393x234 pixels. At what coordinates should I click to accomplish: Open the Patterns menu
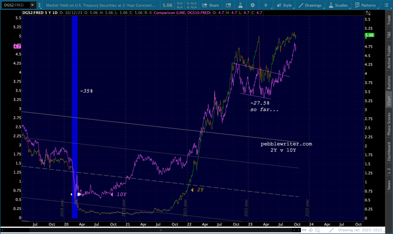(365, 5)
